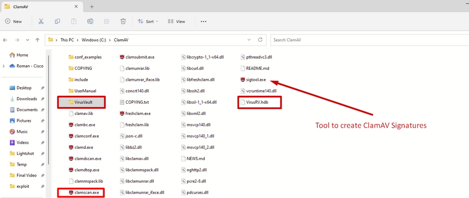Select clamsubmit.exe file
The width and height of the screenshot is (469, 198).
(137, 57)
